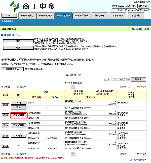
Task: Click the 商工中金 logo
Action: (32, 6)
